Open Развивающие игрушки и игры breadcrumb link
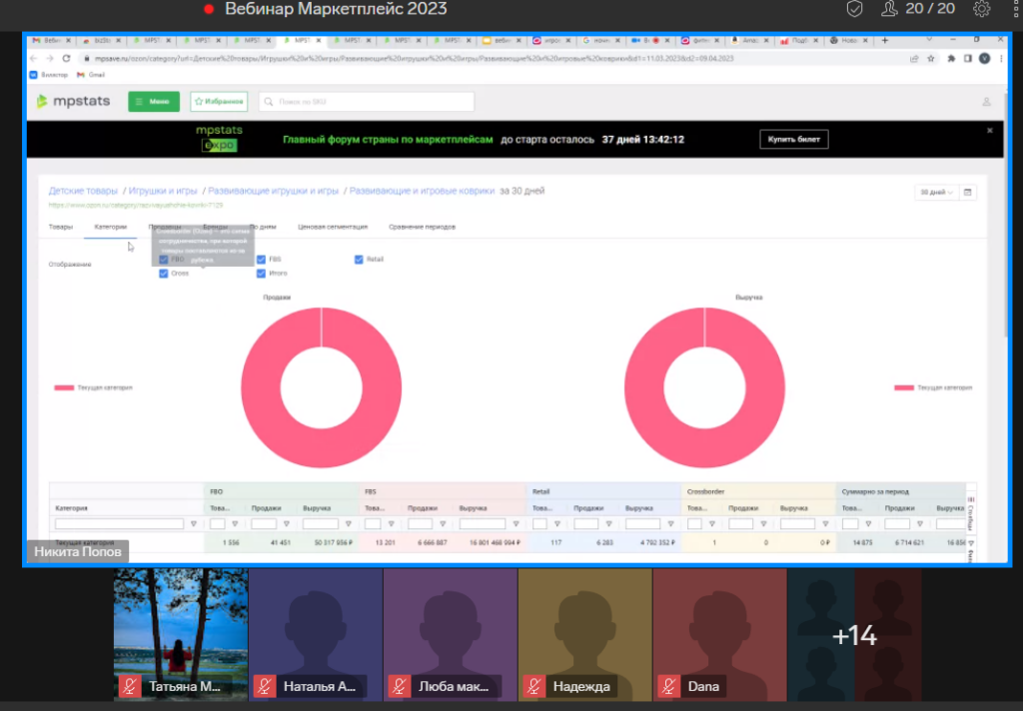Viewport: 1023px width, 711px height. click(274, 191)
